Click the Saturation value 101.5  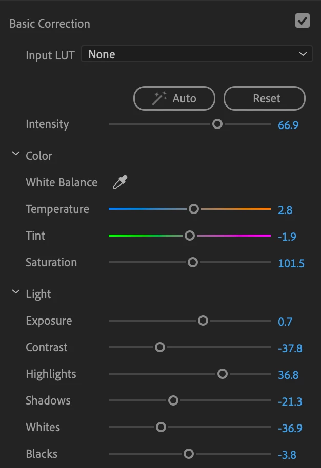[291, 263]
